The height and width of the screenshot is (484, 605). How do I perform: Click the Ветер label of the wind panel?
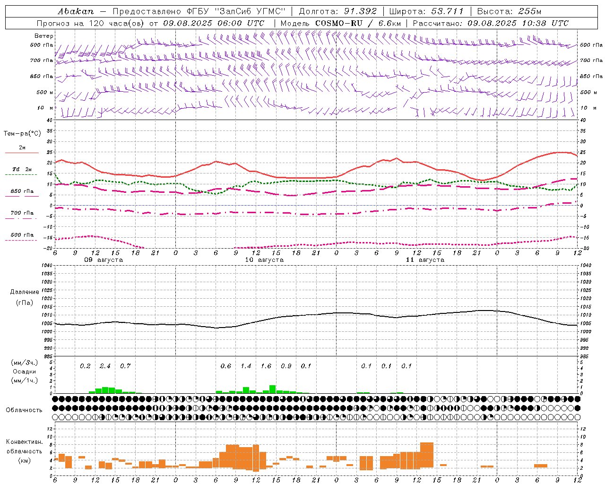(x=43, y=36)
